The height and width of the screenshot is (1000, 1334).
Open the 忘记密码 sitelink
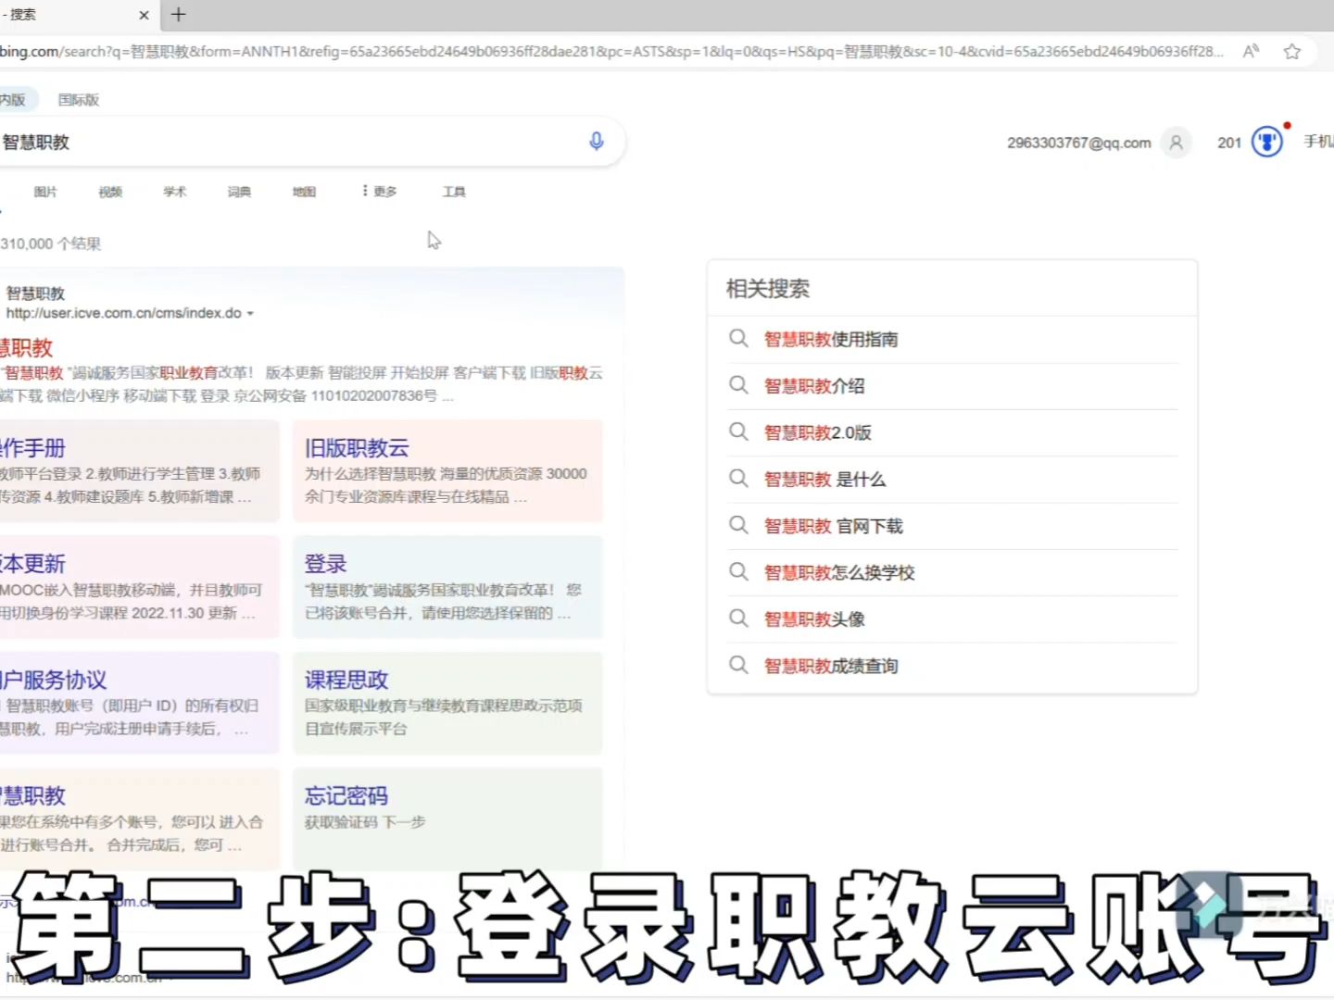click(347, 795)
